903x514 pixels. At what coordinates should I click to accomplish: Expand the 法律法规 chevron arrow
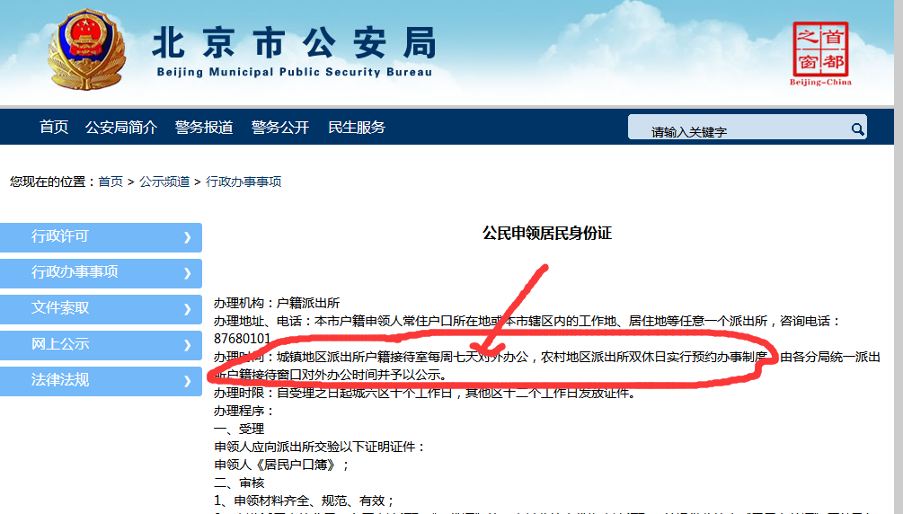pos(187,381)
